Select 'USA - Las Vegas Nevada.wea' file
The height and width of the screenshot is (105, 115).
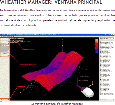[x=107, y=93]
